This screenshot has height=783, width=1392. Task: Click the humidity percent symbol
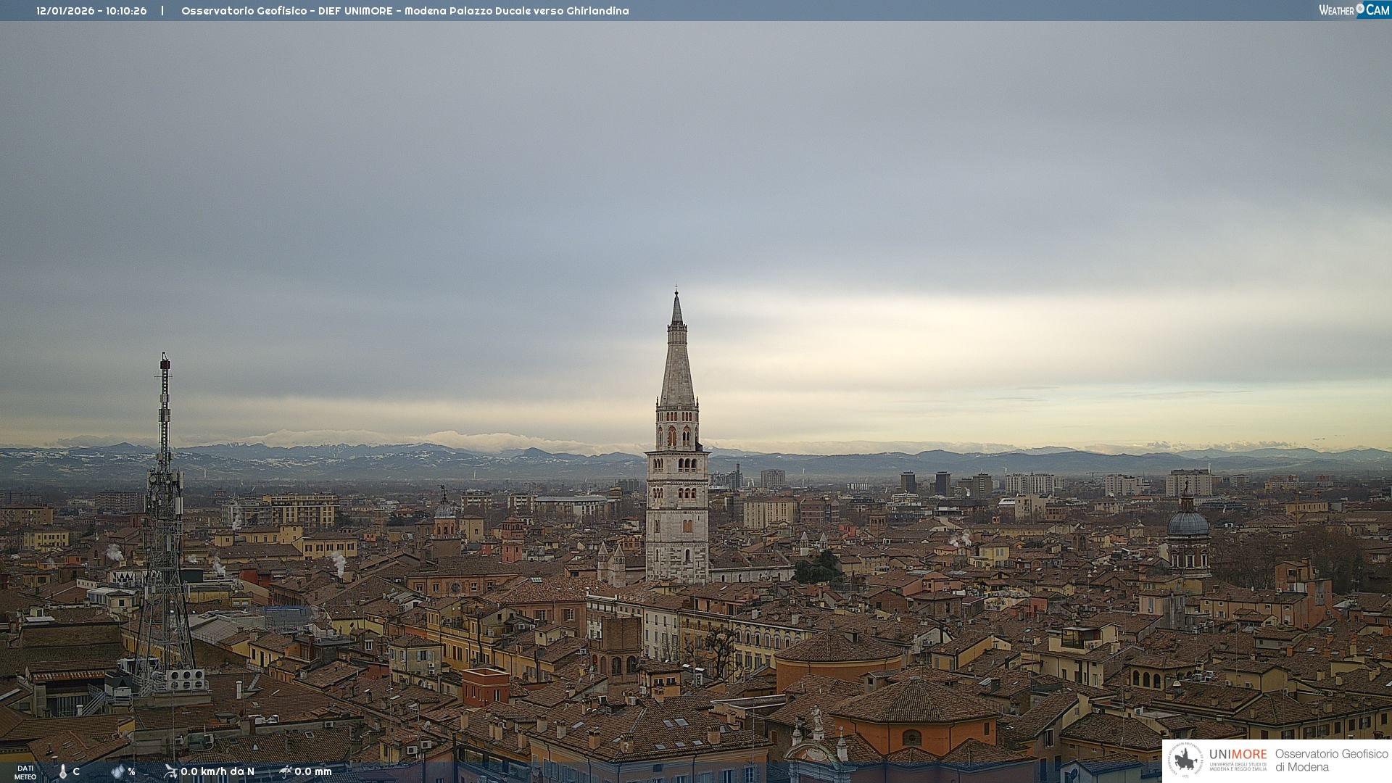coord(131,771)
